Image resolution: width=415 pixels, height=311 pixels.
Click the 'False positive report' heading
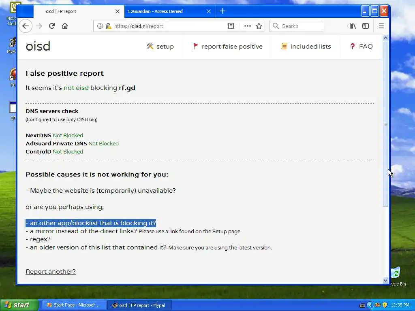pyautogui.click(x=64, y=73)
